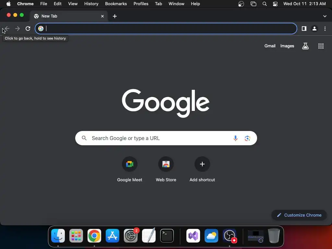332x249 pixels.
Task: Close the New Tab tab
Action: point(102,16)
